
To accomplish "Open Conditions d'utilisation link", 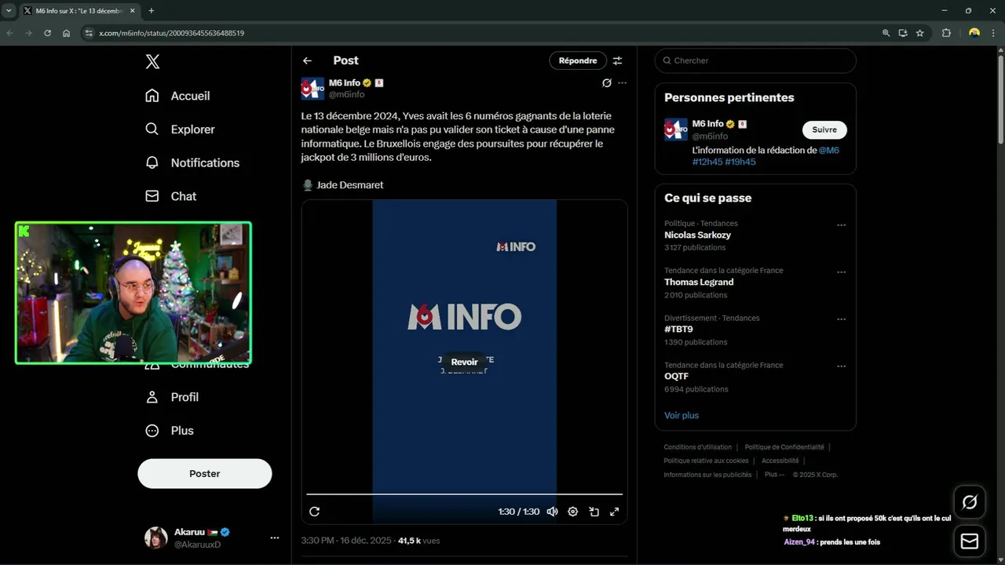I will [697, 447].
